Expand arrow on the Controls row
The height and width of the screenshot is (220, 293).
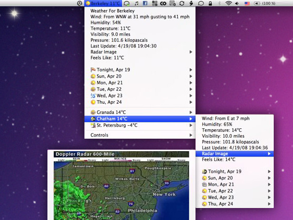point(191,135)
